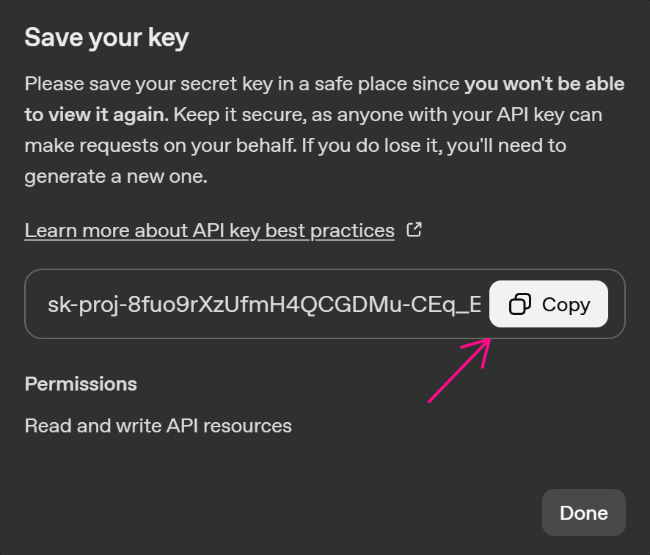Click the arrow-out-of-box icon after the underlined link
Screen dimensions: 650x555
coord(413,229)
